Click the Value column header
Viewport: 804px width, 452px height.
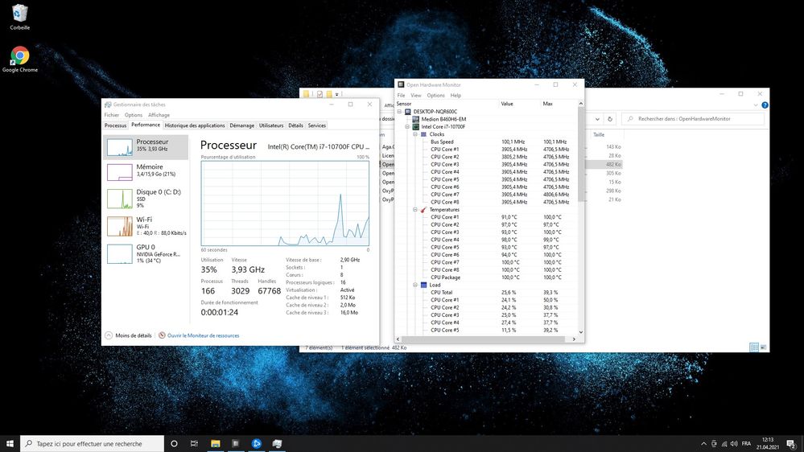[521, 104]
